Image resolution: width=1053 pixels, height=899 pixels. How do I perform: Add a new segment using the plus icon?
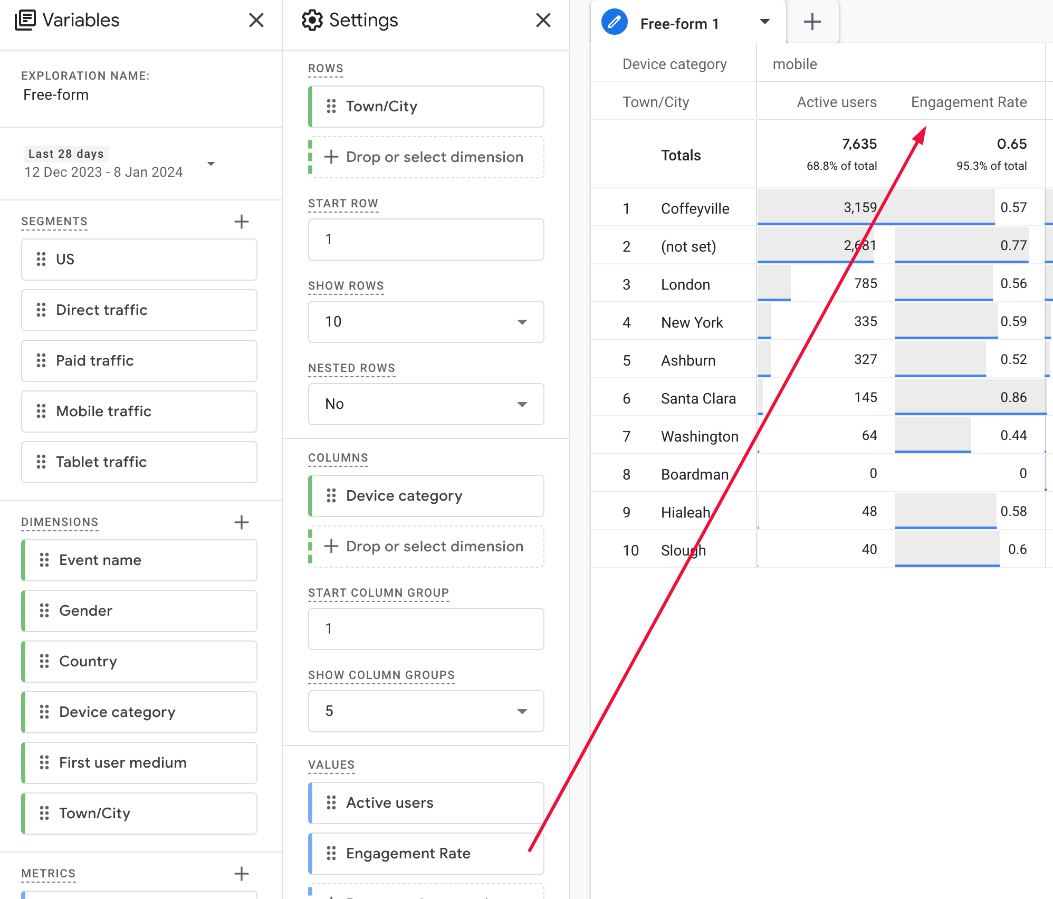(x=241, y=222)
